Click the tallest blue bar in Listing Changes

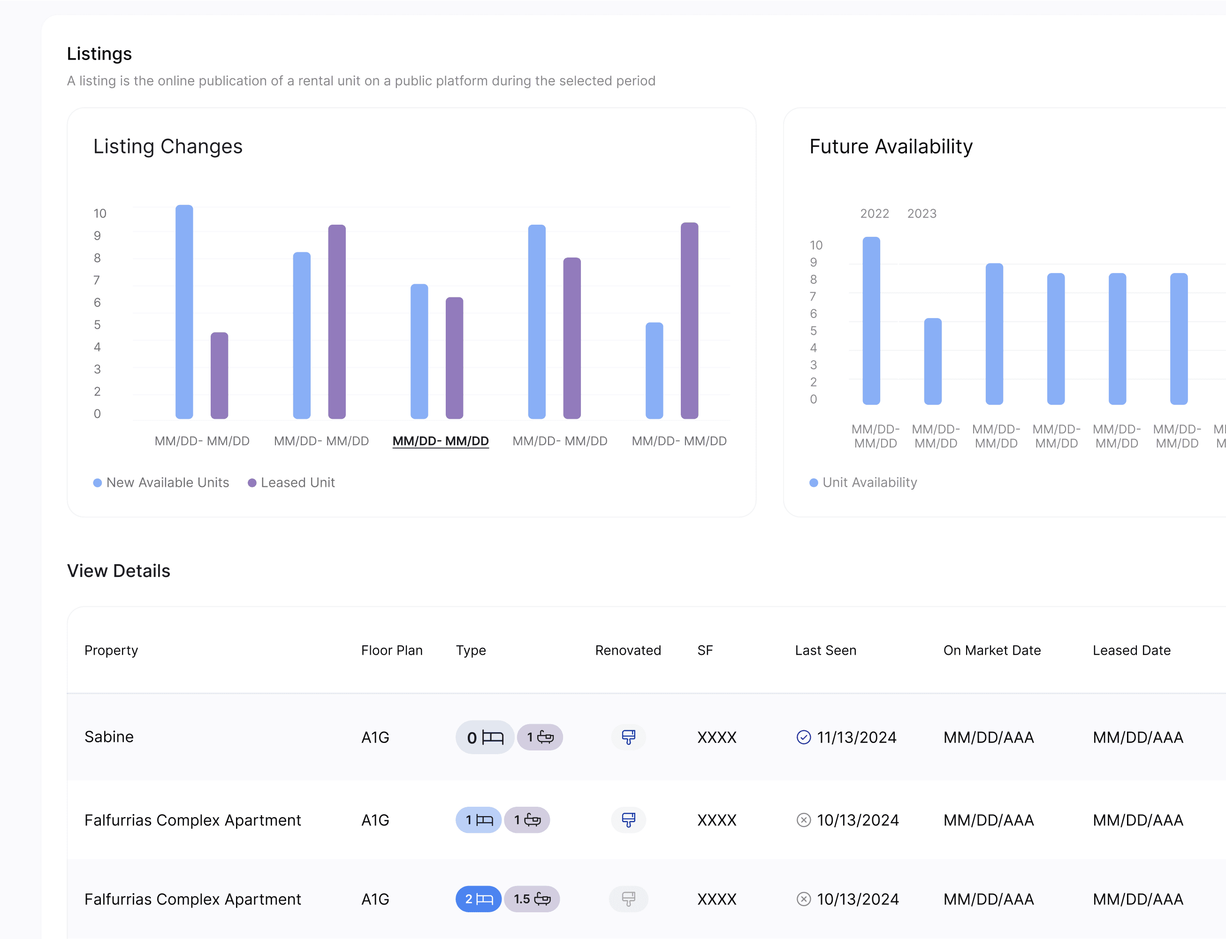(184, 312)
